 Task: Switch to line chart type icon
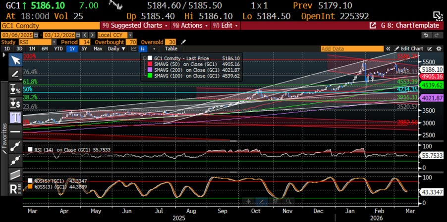(x=134, y=49)
